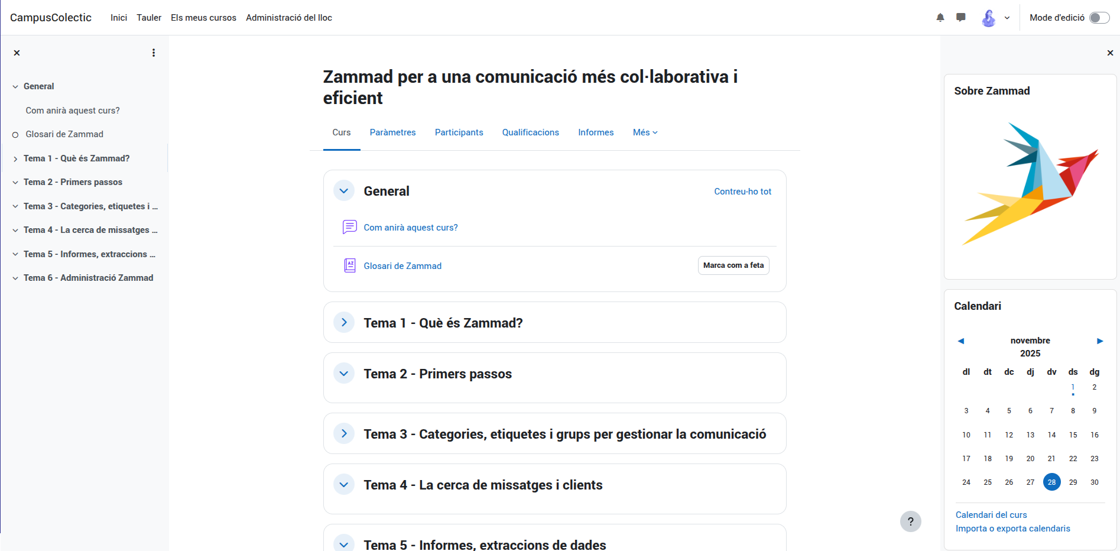The width and height of the screenshot is (1120, 551).
Task: Close the right block drawer
Action: tap(1110, 53)
